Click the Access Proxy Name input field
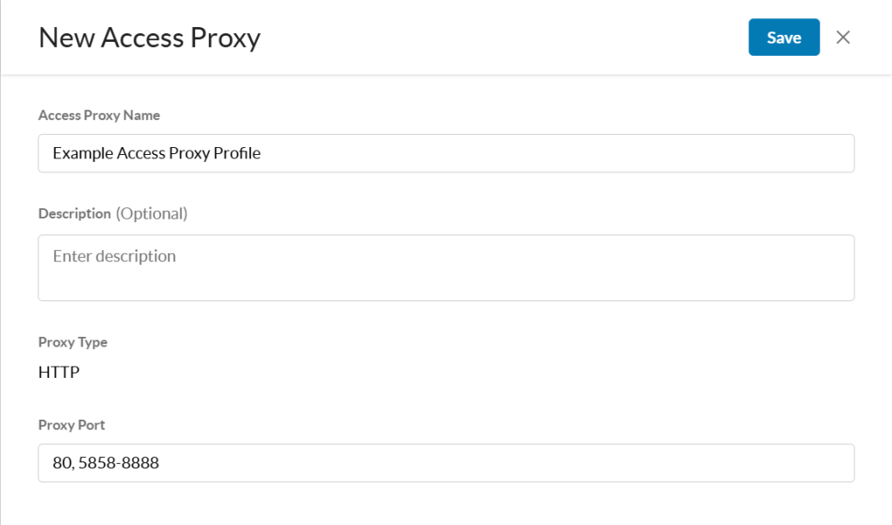Screen dimensions: 892x525 [446, 153]
